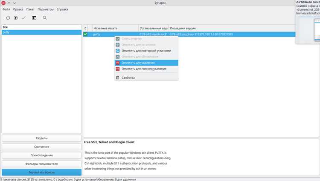The width and height of the screenshot is (320, 181).
Task: Click the Свойства context menu icon
Action: tap(118, 78)
